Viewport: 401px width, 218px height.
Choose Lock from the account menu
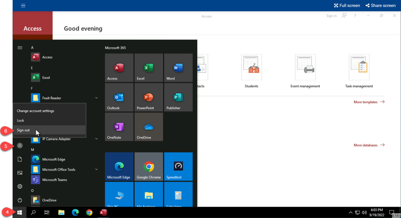coord(49,120)
